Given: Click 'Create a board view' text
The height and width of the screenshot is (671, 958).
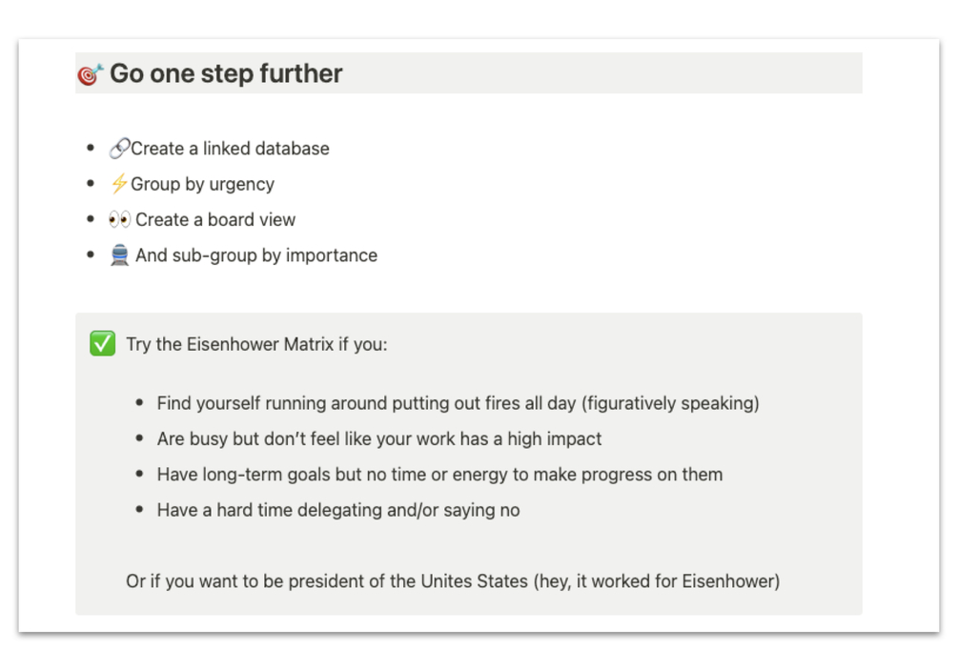Looking at the screenshot, I should coord(215,219).
